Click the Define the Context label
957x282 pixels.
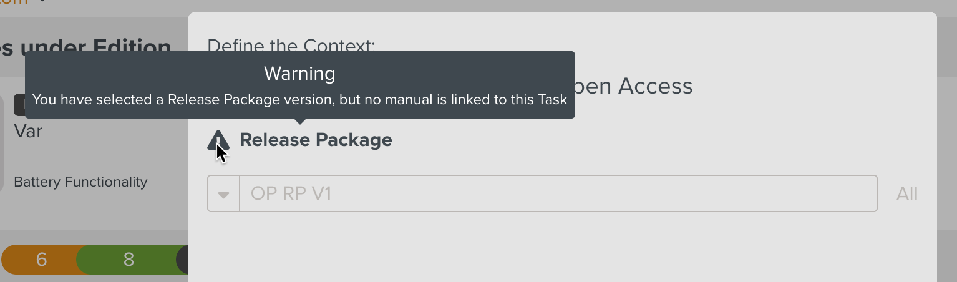291,44
